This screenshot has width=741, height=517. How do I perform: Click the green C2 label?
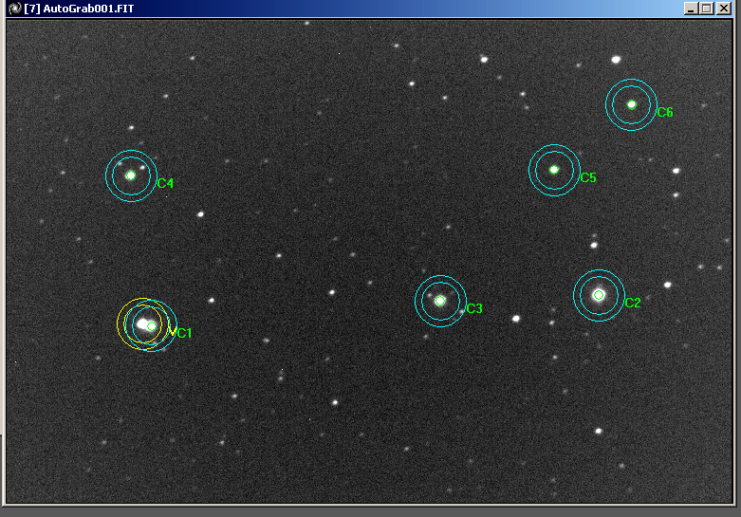tap(633, 303)
